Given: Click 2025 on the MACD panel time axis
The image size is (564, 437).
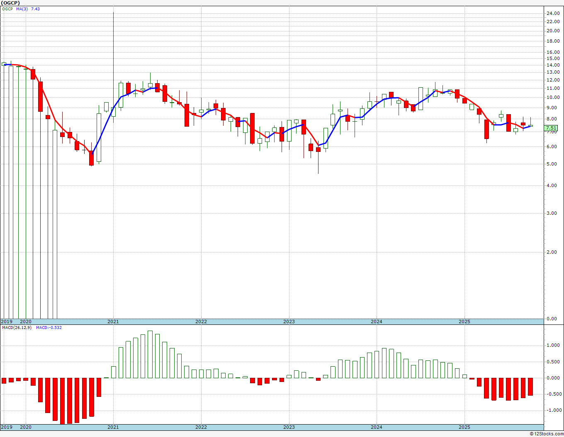Looking at the screenshot, I should [464, 427].
